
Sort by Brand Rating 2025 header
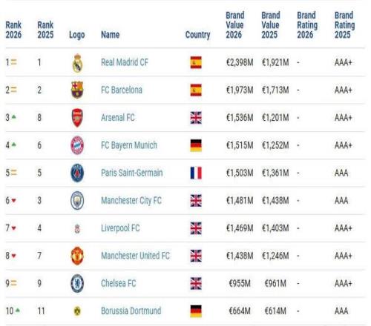coord(344,25)
